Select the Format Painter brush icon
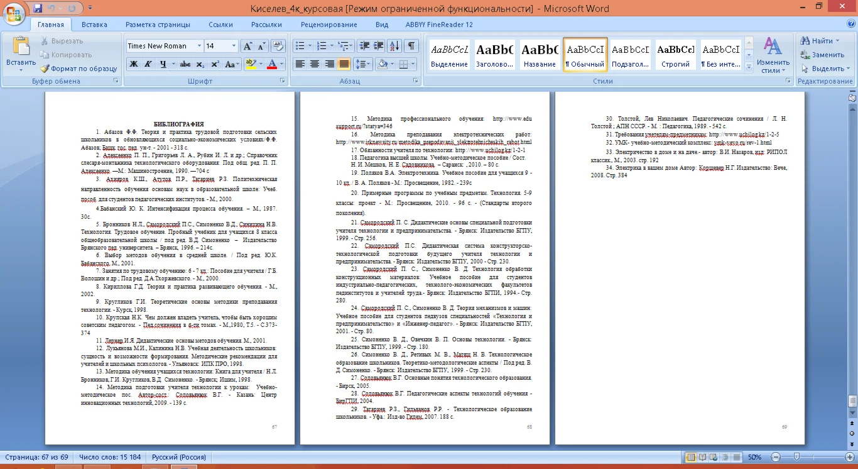Image resolution: width=858 pixels, height=469 pixels. [45, 69]
